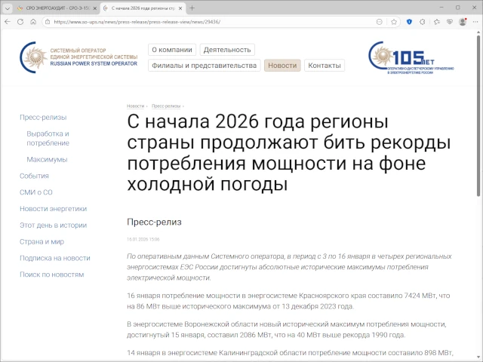483x362 pixels.
Task: Open the События sidebar link
Action: pyautogui.click(x=34, y=176)
